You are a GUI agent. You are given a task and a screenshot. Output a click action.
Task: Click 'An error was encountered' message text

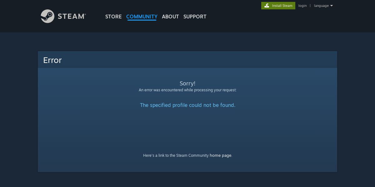(187, 90)
